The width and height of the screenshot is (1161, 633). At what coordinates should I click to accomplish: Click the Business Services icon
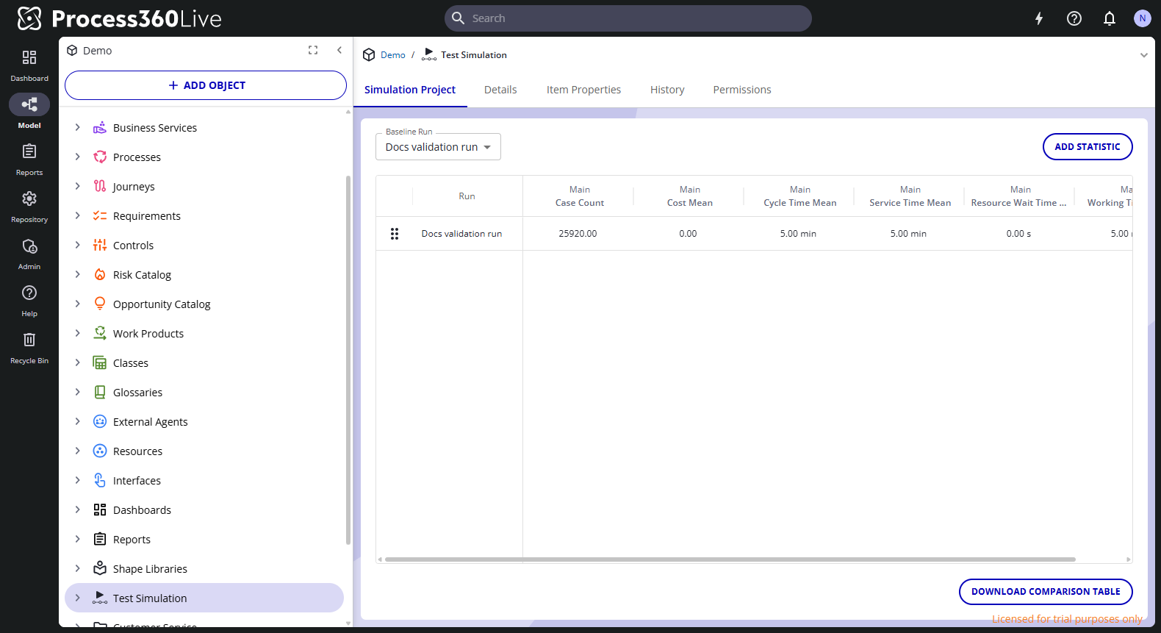click(x=100, y=128)
